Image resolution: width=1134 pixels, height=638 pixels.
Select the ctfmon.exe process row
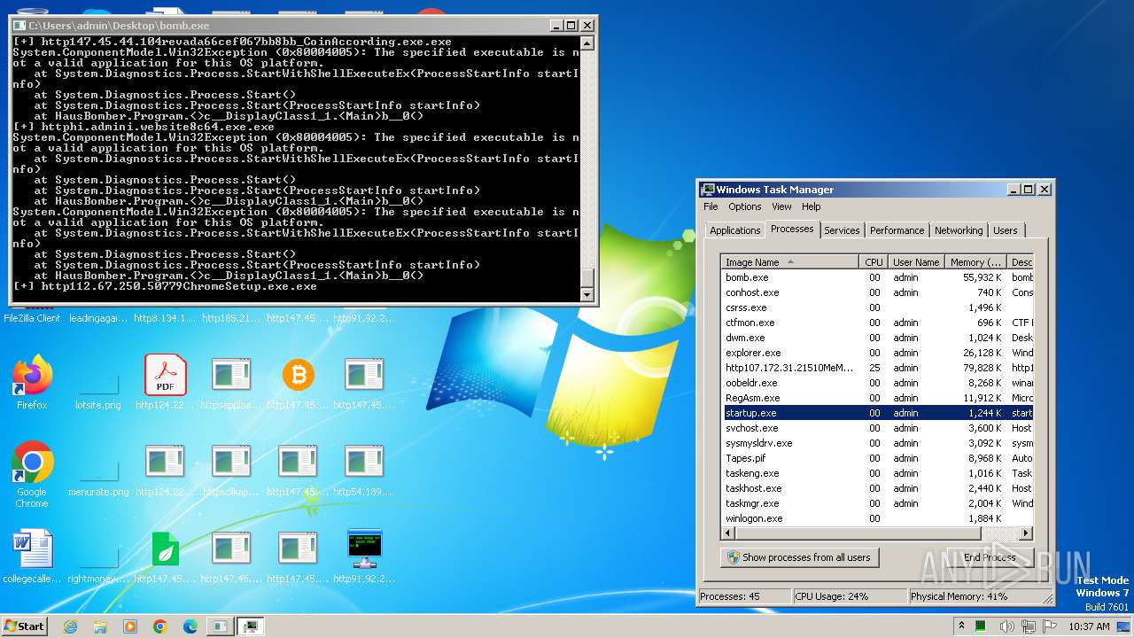pos(877,323)
